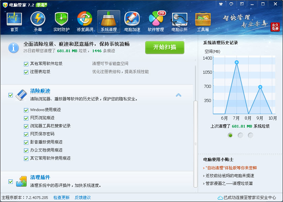The image size is (283, 202).
Task: Open the 电脑诊所 PC clinic section
Action: pos(179,22)
